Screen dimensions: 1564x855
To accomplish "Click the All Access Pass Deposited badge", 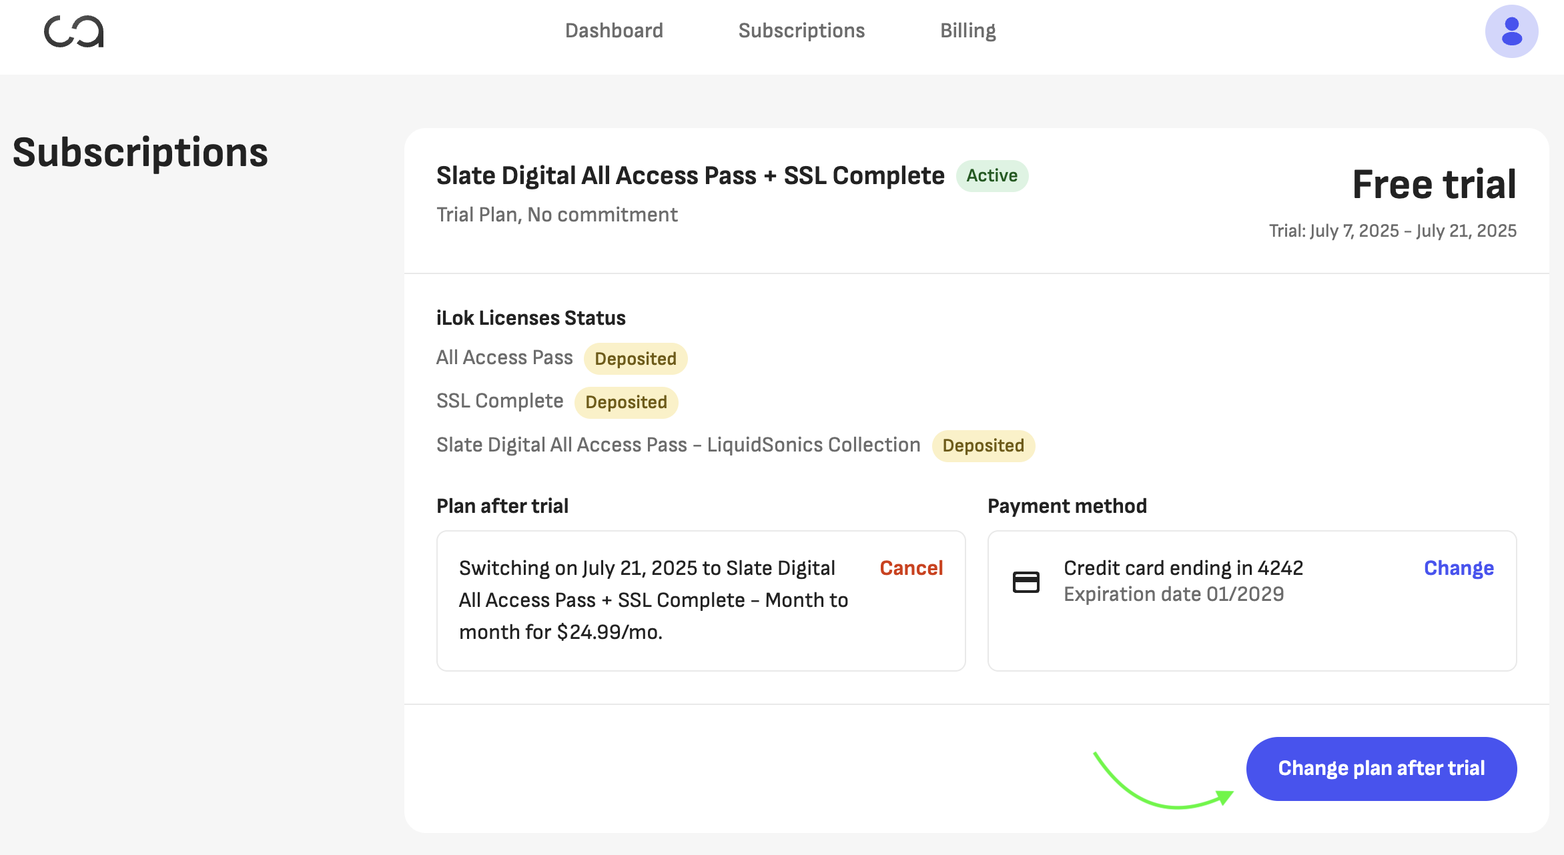I will pos(635,359).
